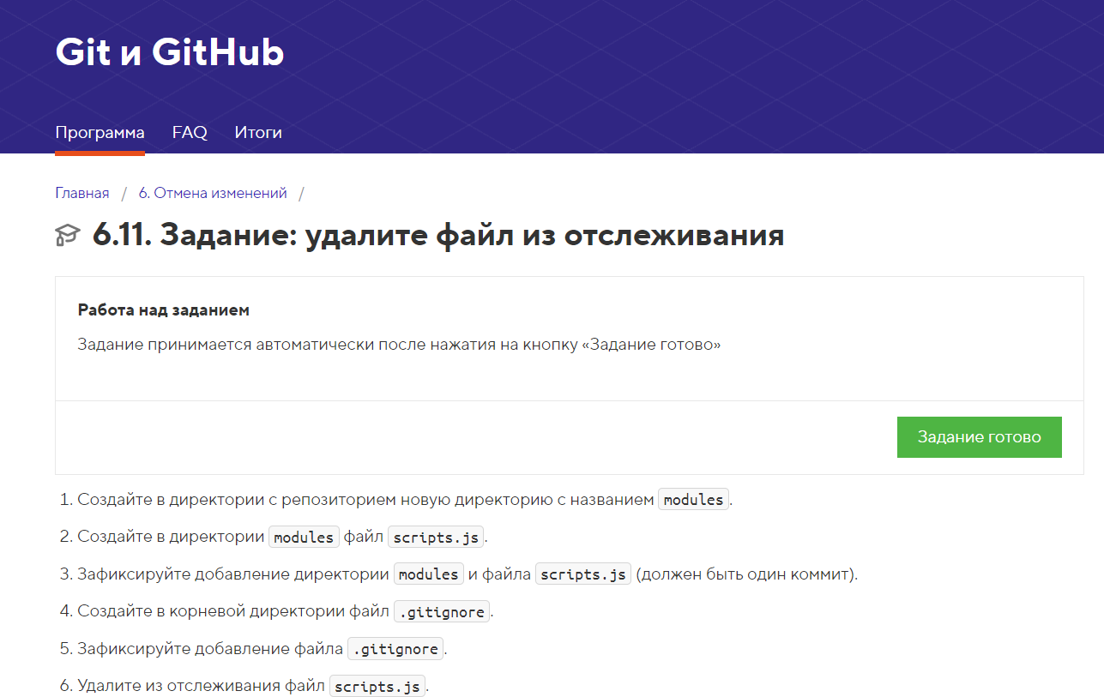Viewport: 1104px width, 697px height.
Task: Click the green Задание готово button
Action: click(980, 437)
